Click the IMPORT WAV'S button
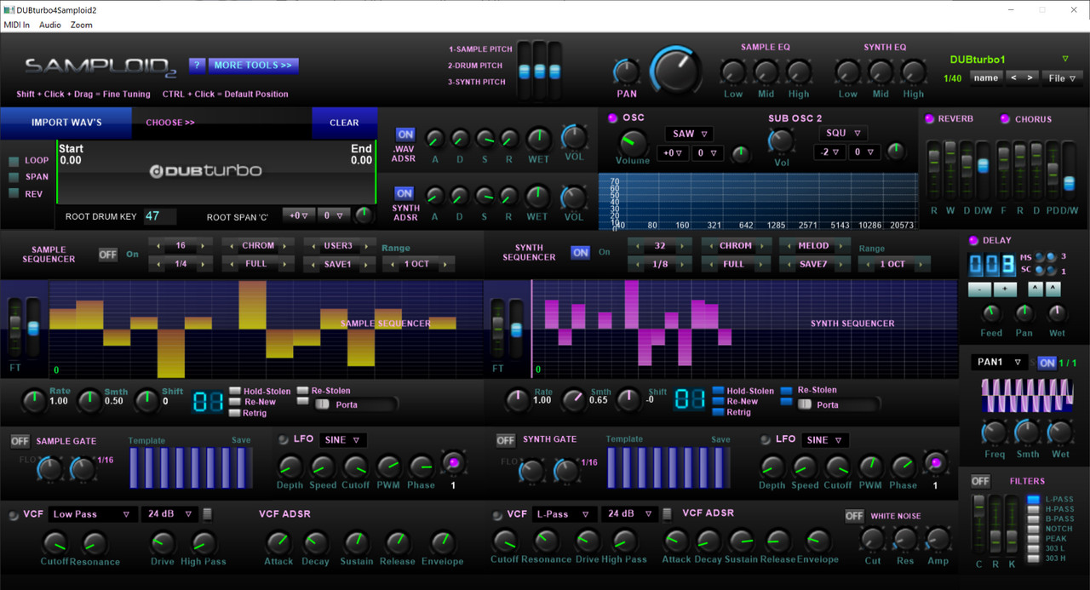 (66, 123)
